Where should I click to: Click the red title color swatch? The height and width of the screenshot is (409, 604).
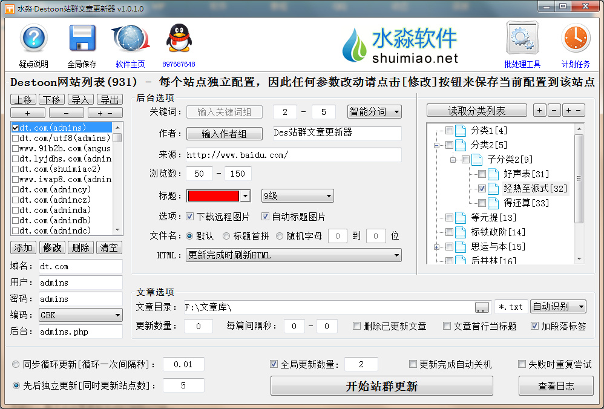[214, 196]
